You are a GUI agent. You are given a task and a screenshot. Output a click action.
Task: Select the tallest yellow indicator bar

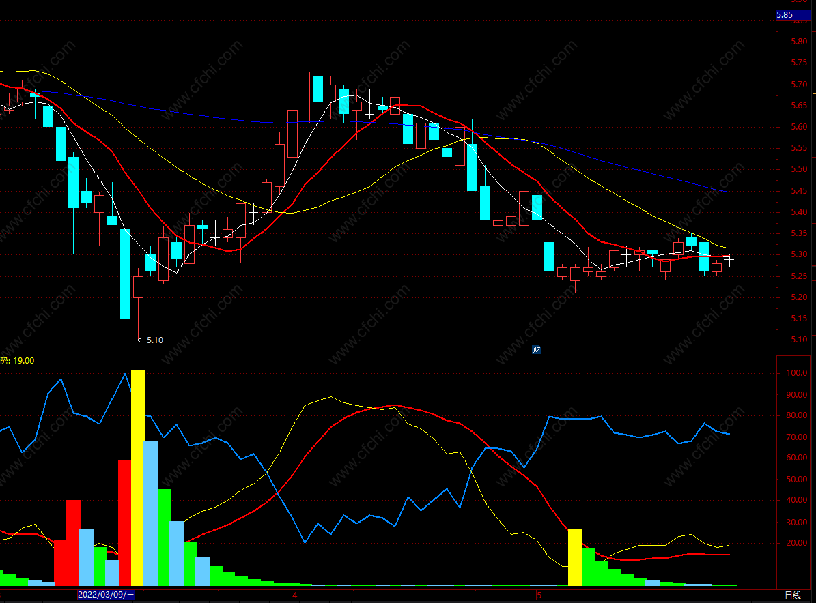click(138, 477)
